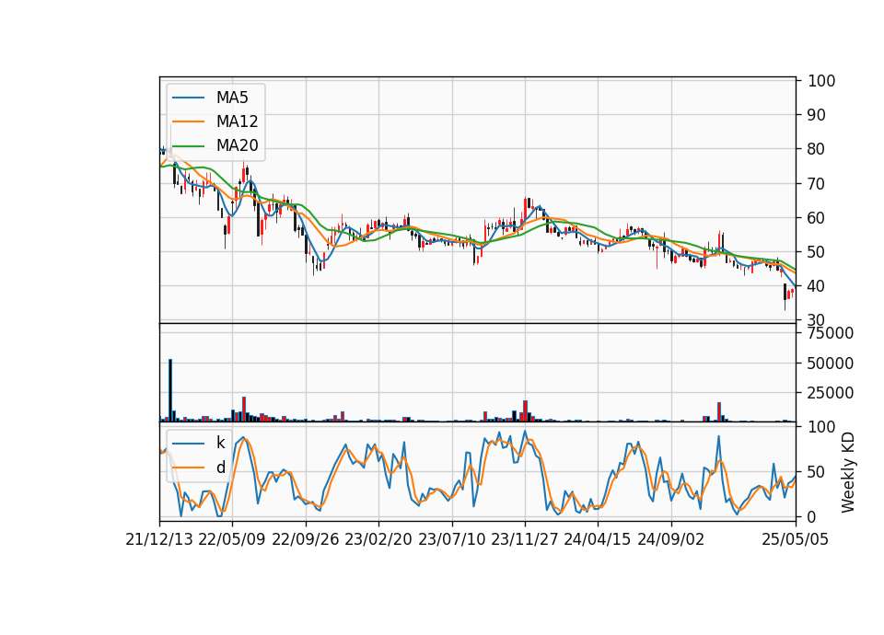Viewport: 884px width, 635px height.
Task: Click the MA5 legend label
Action: point(232,98)
